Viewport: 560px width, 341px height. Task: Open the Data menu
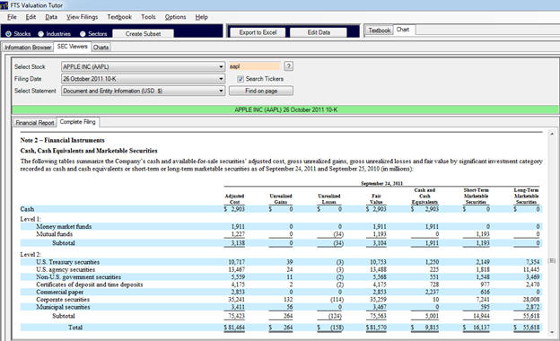[x=51, y=17]
